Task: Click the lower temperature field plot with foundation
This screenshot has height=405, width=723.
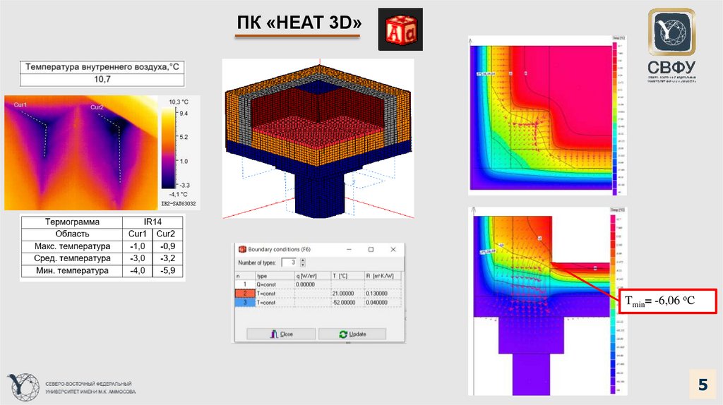Action: (542, 305)
